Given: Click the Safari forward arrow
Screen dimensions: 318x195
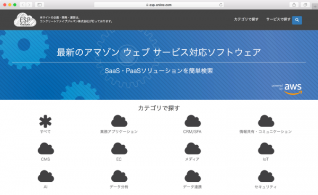Looking at the screenshot, I should tap(29, 5).
